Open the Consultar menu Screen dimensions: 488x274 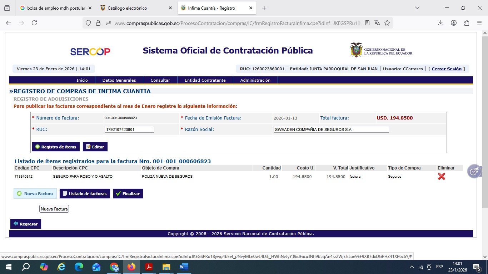(x=160, y=80)
